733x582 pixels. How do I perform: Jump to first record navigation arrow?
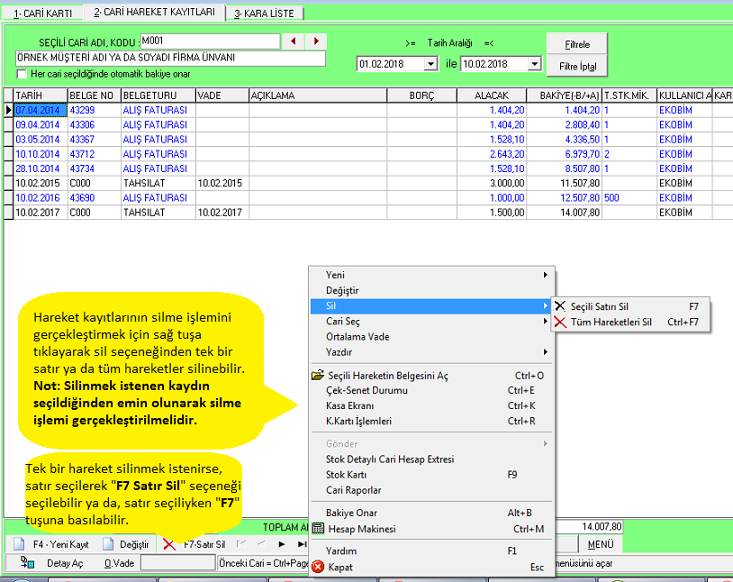coord(241,544)
